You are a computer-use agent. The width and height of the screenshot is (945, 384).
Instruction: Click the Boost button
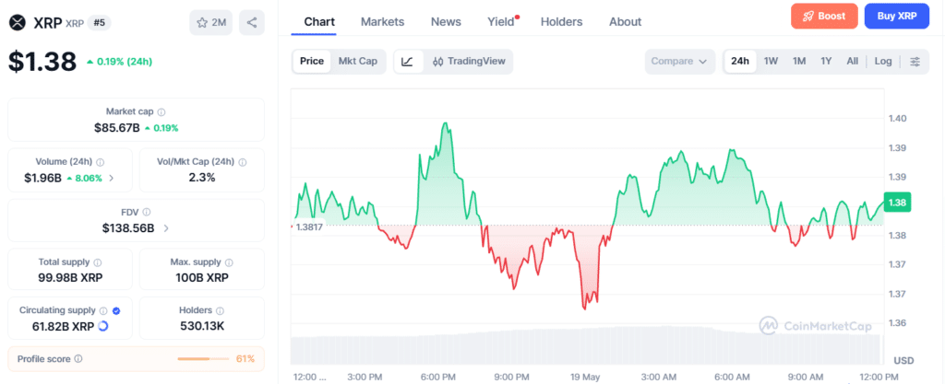pyautogui.click(x=824, y=17)
